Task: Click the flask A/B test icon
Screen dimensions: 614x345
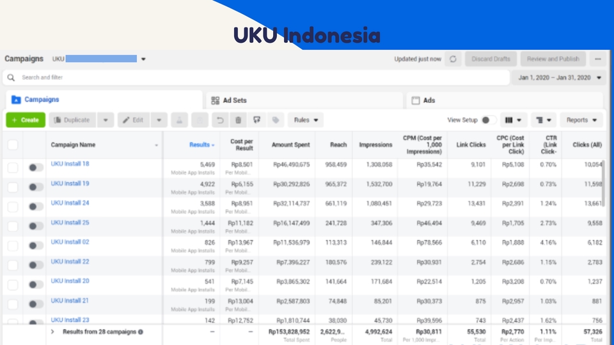Action: 179,120
